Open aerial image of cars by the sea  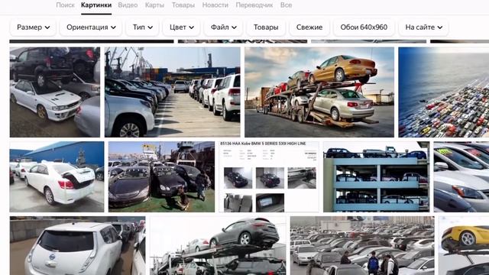(443, 92)
